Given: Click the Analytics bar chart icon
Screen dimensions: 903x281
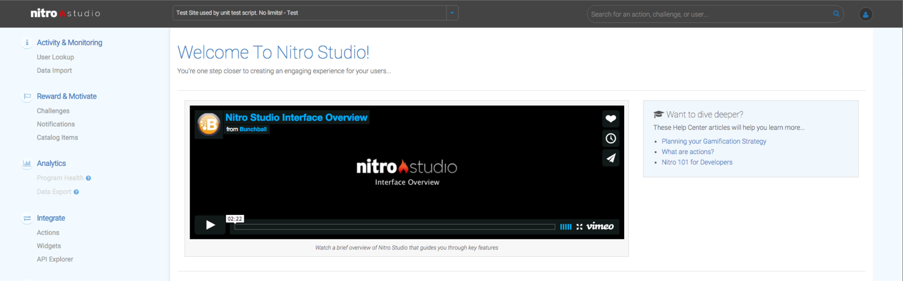Looking at the screenshot, I should click(27, 164).
